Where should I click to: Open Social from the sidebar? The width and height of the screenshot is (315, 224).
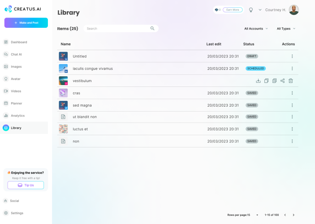click(x=14, y=201)
